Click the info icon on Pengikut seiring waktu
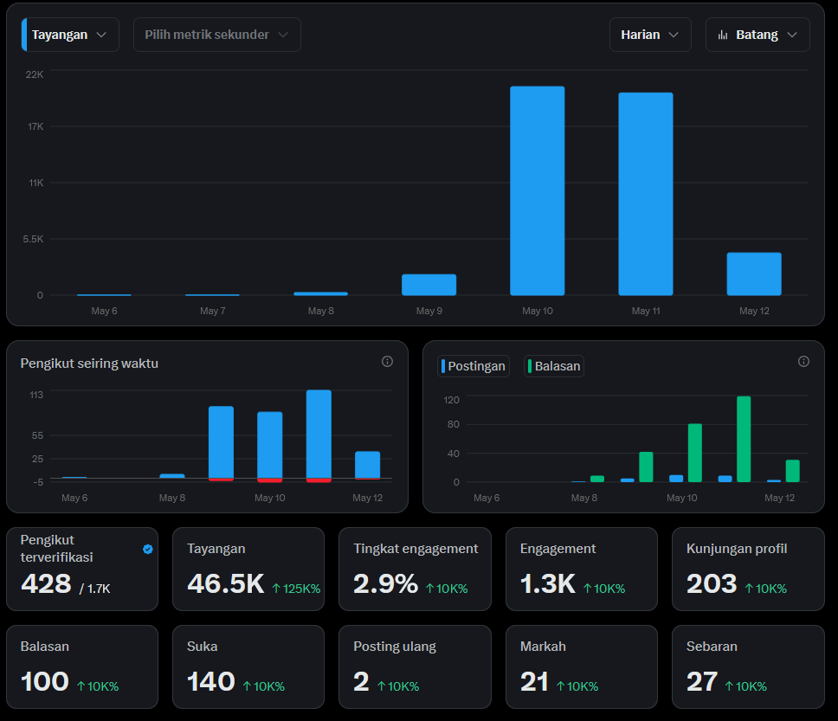The image size is (838, 721). click(388, 362)
